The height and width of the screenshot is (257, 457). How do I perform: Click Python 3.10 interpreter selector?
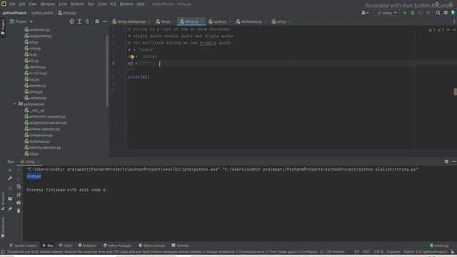tap(426, 252)
